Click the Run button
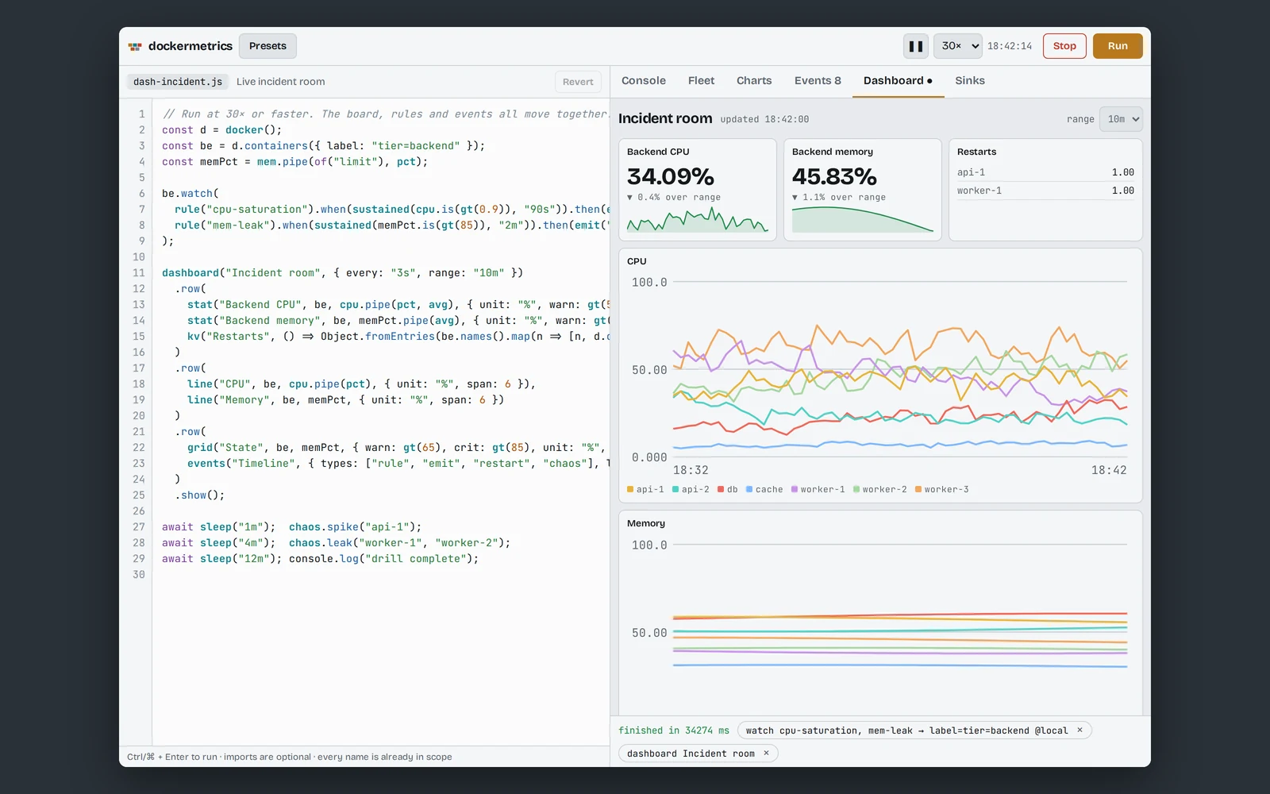Image resolution: width=1270 pixels, height=794 pixels. [x=1118, y=46]
